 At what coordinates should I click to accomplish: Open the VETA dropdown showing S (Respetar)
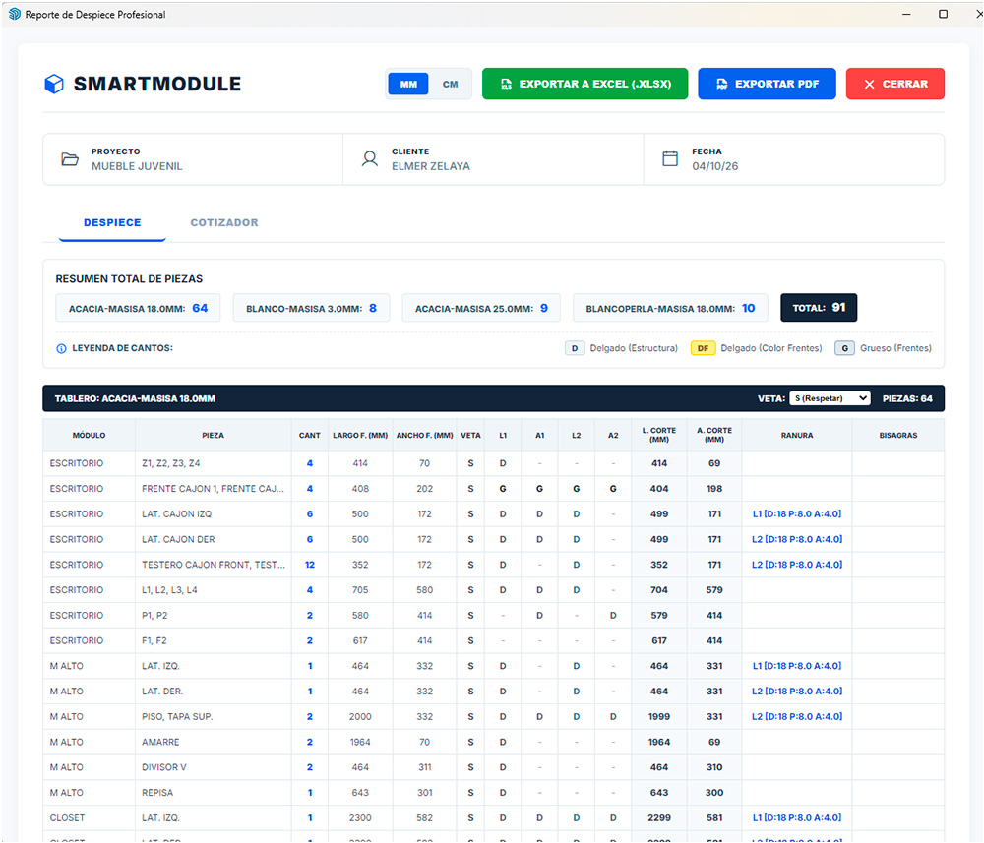click(830, 398)
